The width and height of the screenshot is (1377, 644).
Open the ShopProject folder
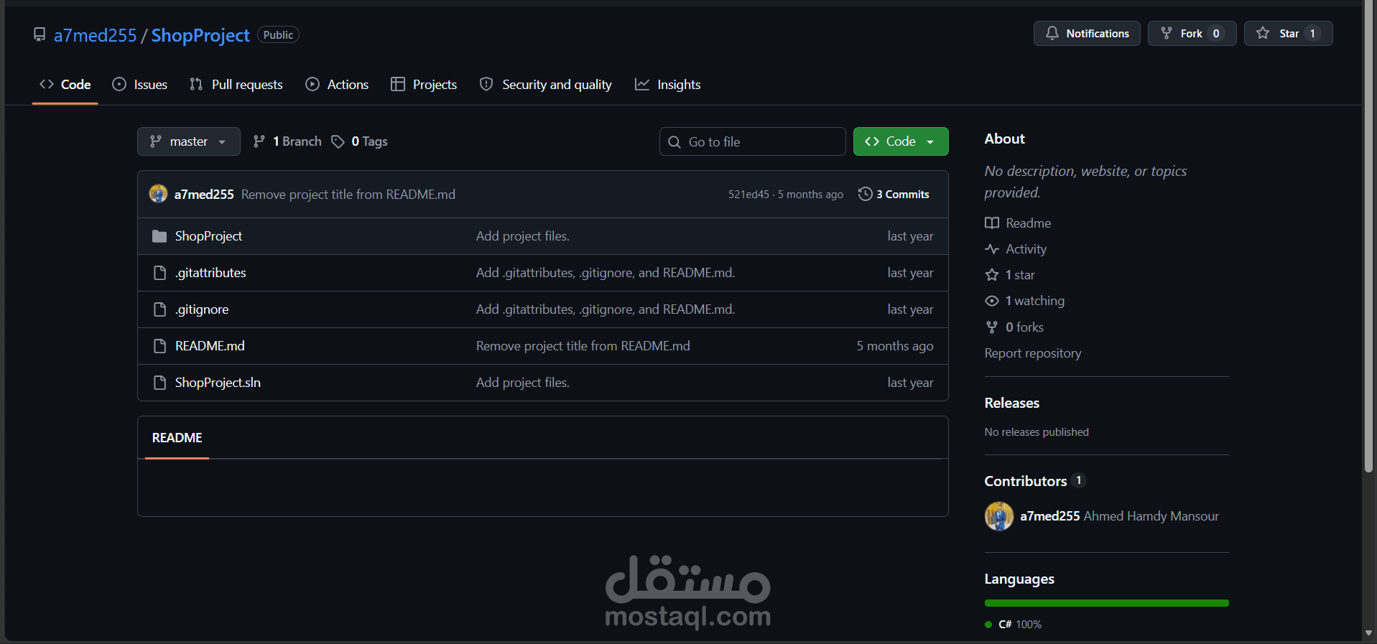(x=208, y=236)
